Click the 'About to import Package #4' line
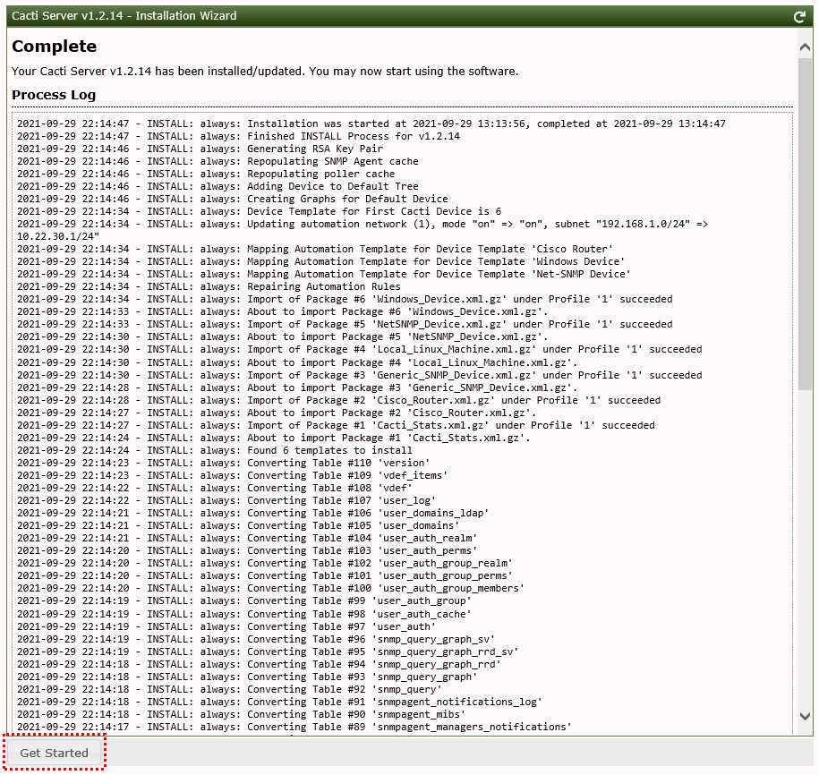Screen dimensions: 819x775 pyautogui.click(x=297, y=363)
